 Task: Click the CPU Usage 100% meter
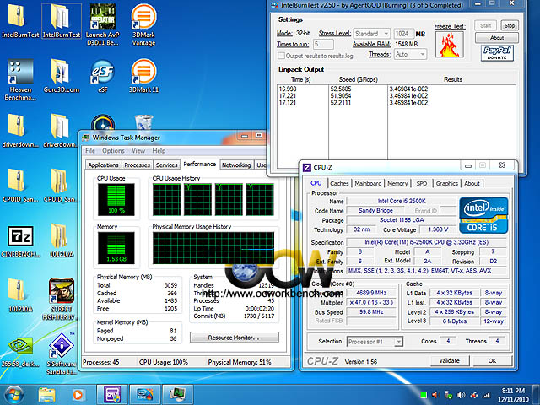(116, 199)
